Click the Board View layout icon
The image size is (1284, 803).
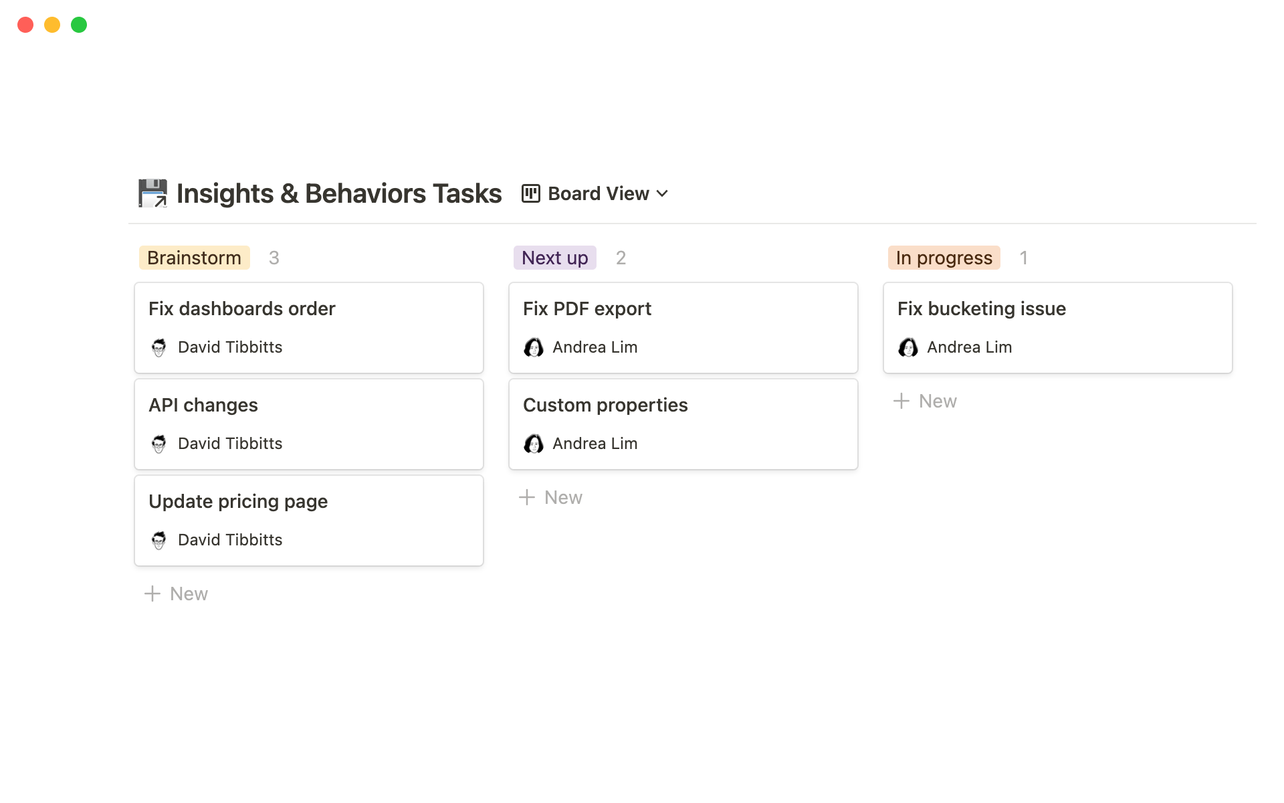pyautogui.click(x=530, y=193)
